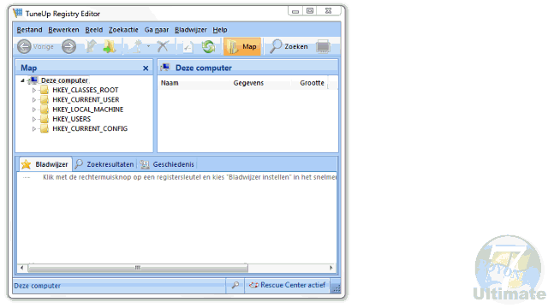The height and width of the screenshot is (308, 548).
Task: Open the new item dropdown arrow
Action: tap(148, 46)
